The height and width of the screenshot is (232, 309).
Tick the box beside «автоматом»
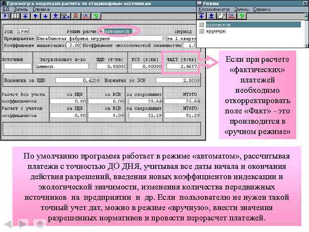pos(201,24)
